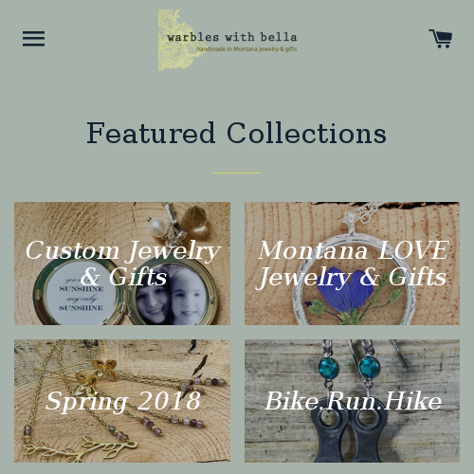Click the white pearl charm
This screenshot has width=474, height=474.
tap(157, 228)
